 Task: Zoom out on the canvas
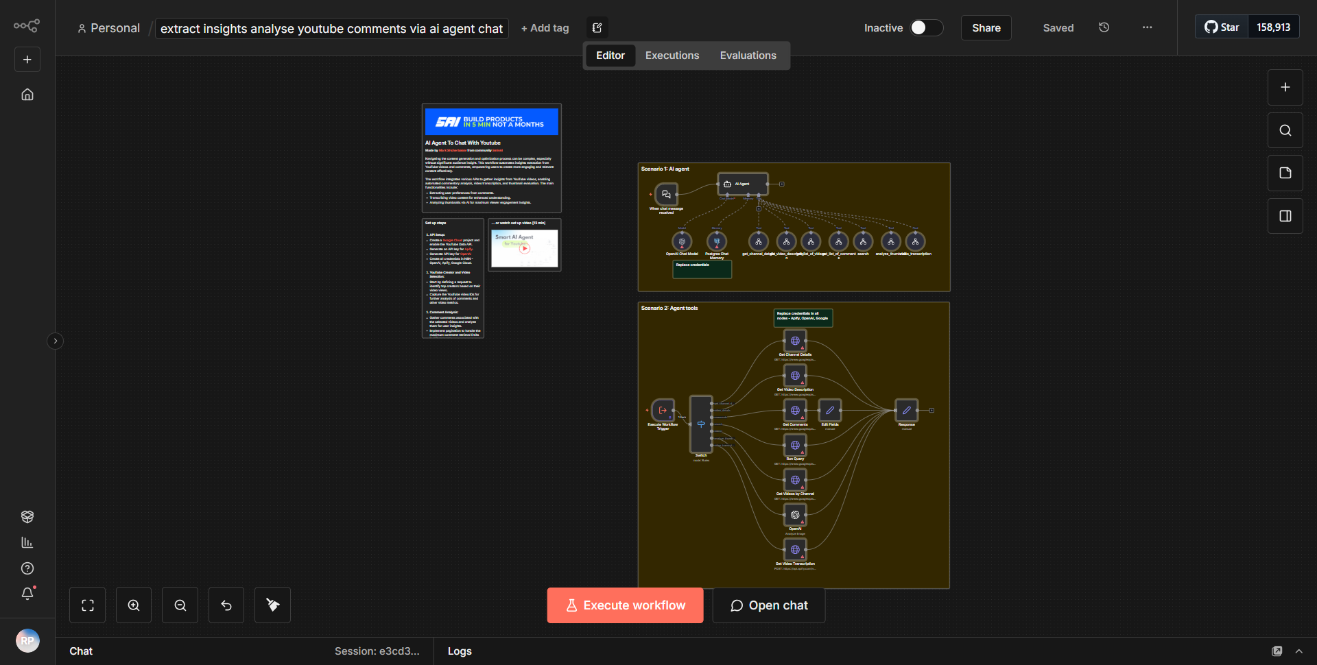pos(180,605)
